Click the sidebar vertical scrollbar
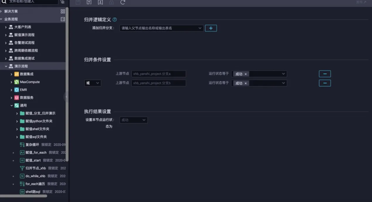The width and height of the screenshot is (372, 202). tap(67, 84)
